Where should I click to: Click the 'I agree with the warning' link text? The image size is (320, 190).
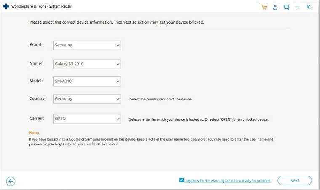point(227,181)
